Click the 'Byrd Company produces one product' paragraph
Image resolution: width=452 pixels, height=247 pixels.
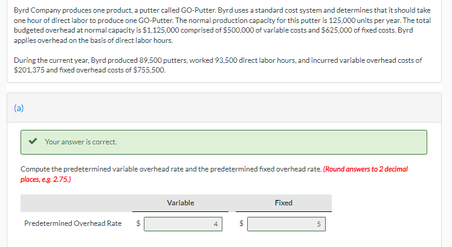[x=222, y=25]
